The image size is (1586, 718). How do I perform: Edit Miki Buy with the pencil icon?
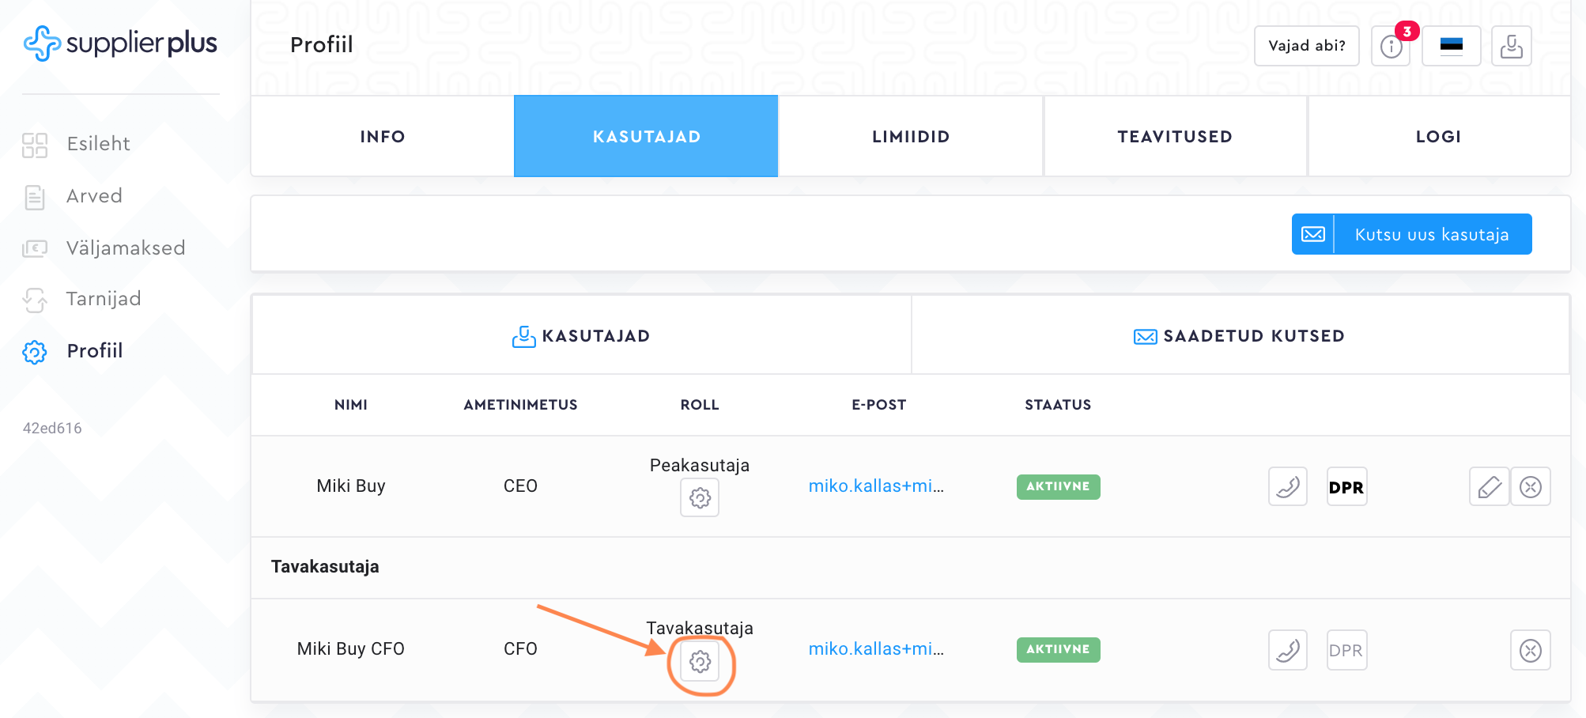point(1489,486)
